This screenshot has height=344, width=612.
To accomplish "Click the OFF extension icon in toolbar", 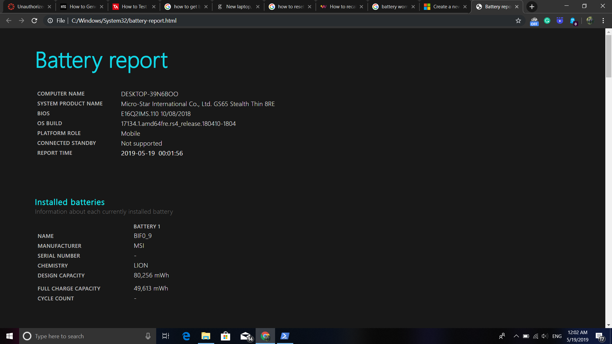I will pos(534,21).
